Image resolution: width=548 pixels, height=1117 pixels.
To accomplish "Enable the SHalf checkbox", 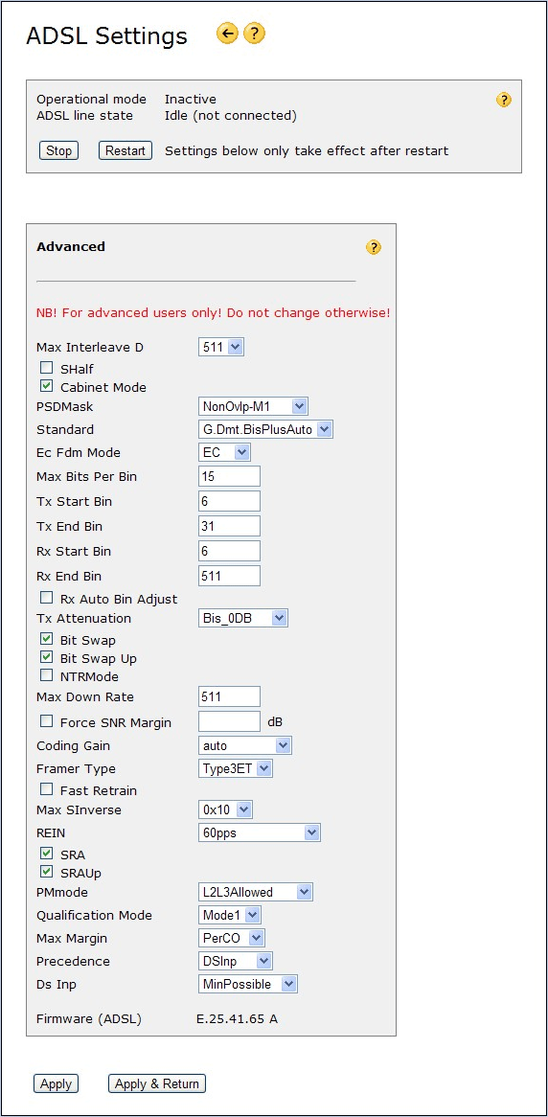I will (x=46, y=368).
